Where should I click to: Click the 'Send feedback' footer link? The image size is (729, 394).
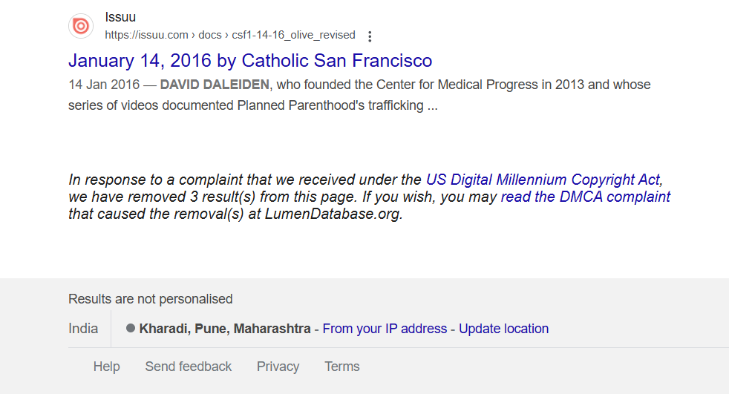pos(189,367)
